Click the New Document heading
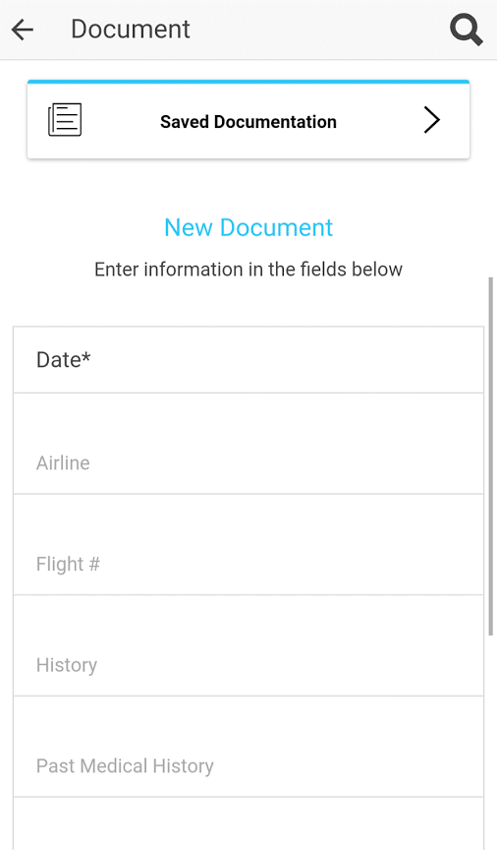Screen dimensions: 497x850 click(x=248, y=227)
